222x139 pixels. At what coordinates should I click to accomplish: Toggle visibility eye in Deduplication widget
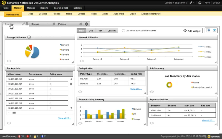tap(80, 92)
